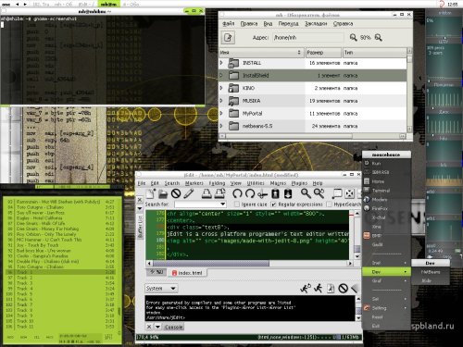Open the Search for combo box dropdown
This screenshot has height=347, width=463.
point(222,204)
